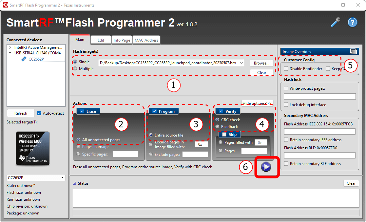Click inside the Secondary IEEE address input field
The image size is (366, 222).
pyautogui.click(x=319, y=132)
